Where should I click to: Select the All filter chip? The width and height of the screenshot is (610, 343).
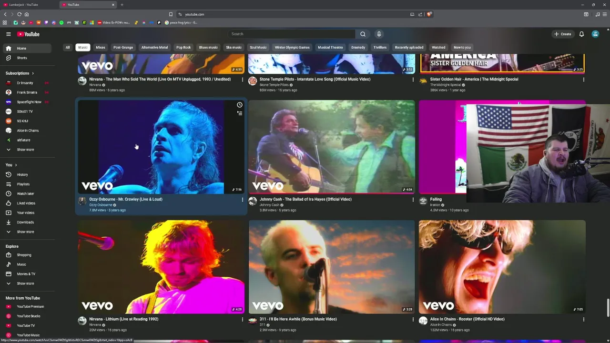[x=68, y=47]
